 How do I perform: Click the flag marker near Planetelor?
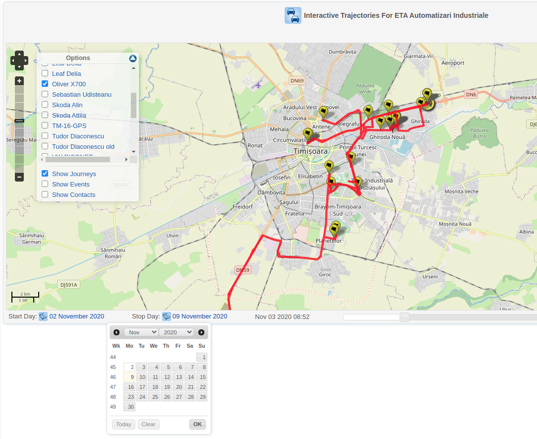(x=335, y=229)
